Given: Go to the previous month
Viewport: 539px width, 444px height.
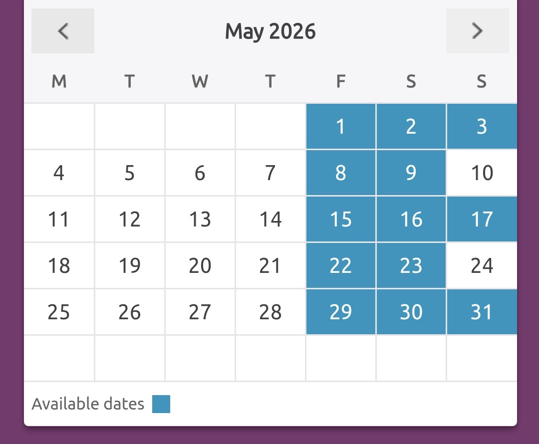Looking at the screenshot, I should pyautogui.click(x=63, y=31).
